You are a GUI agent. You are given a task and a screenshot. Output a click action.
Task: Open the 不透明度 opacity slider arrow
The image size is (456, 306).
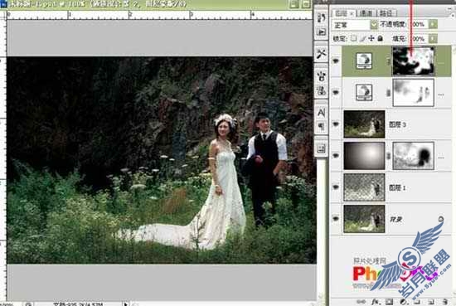point(433,24)
